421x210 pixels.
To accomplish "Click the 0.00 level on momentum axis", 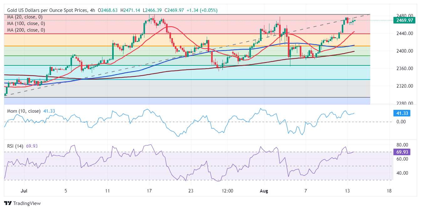I will coord(401,121).
